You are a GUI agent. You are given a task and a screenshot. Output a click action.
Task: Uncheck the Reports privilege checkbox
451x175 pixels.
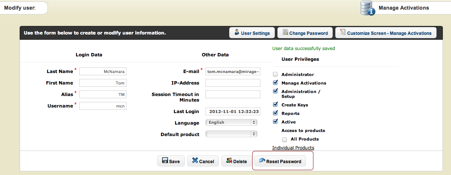point(275,113)
